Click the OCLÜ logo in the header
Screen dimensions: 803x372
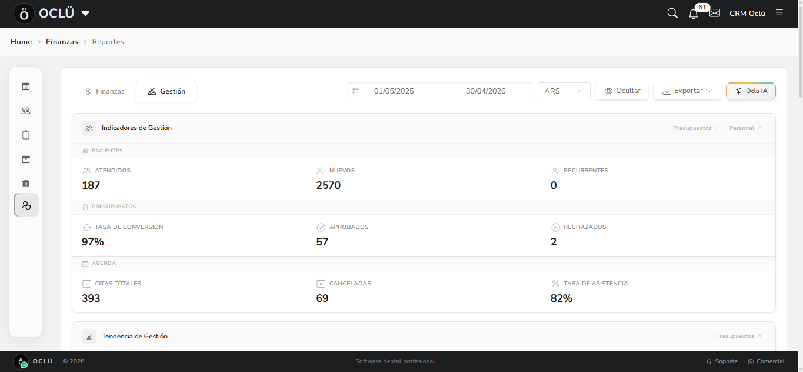point(24,14)
